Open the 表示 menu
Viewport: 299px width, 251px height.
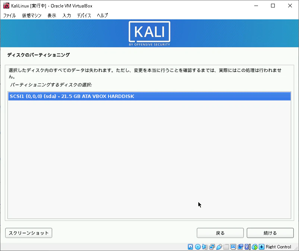click(x=52, y=15)
